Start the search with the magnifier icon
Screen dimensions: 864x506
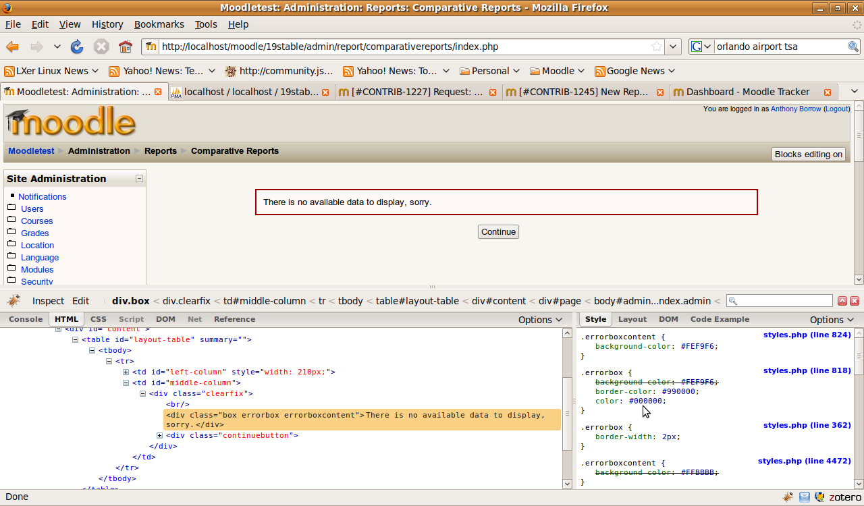[853, 47]
